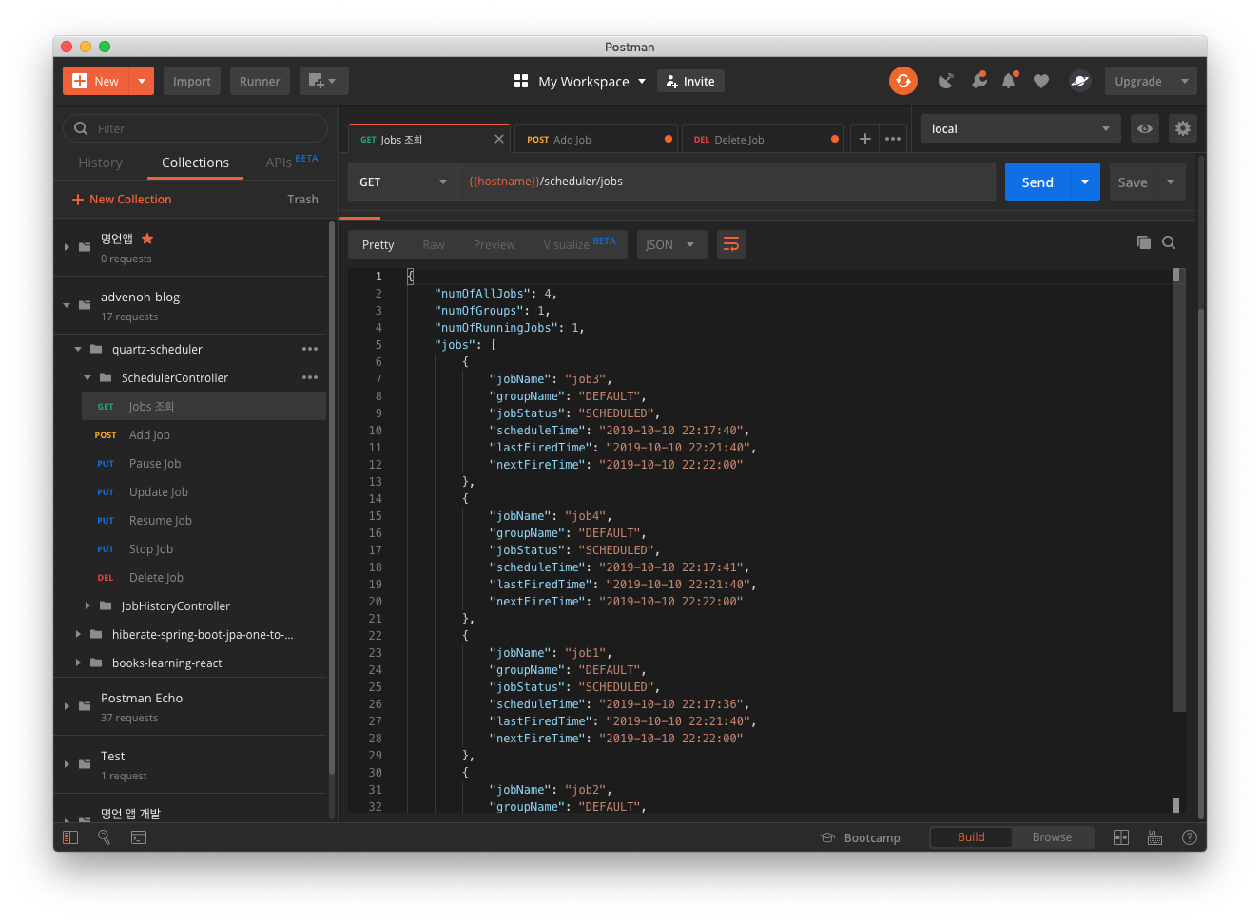The image size is (1260, 922).
Task: Click the orange sync status icon
Action: [902, 81]
